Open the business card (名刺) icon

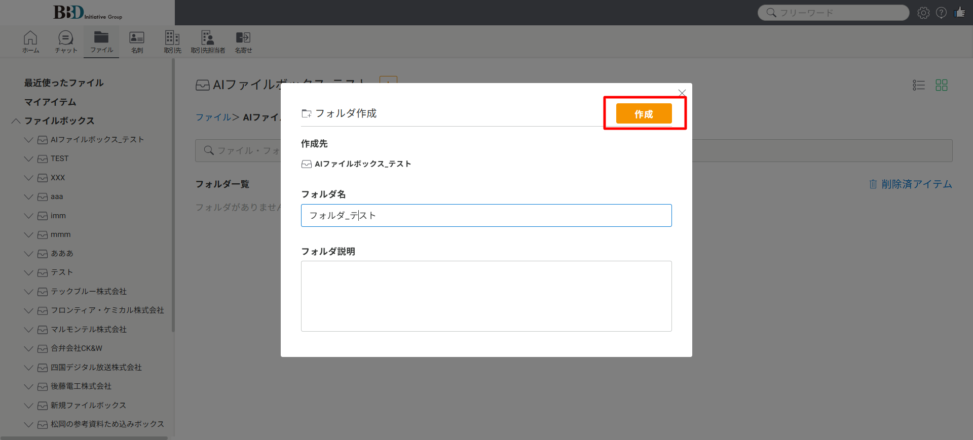(x=137, y=41)
